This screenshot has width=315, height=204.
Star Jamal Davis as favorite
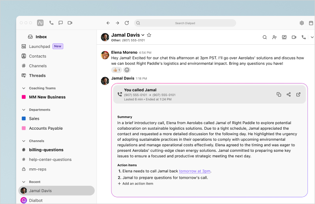click(149, 35)
